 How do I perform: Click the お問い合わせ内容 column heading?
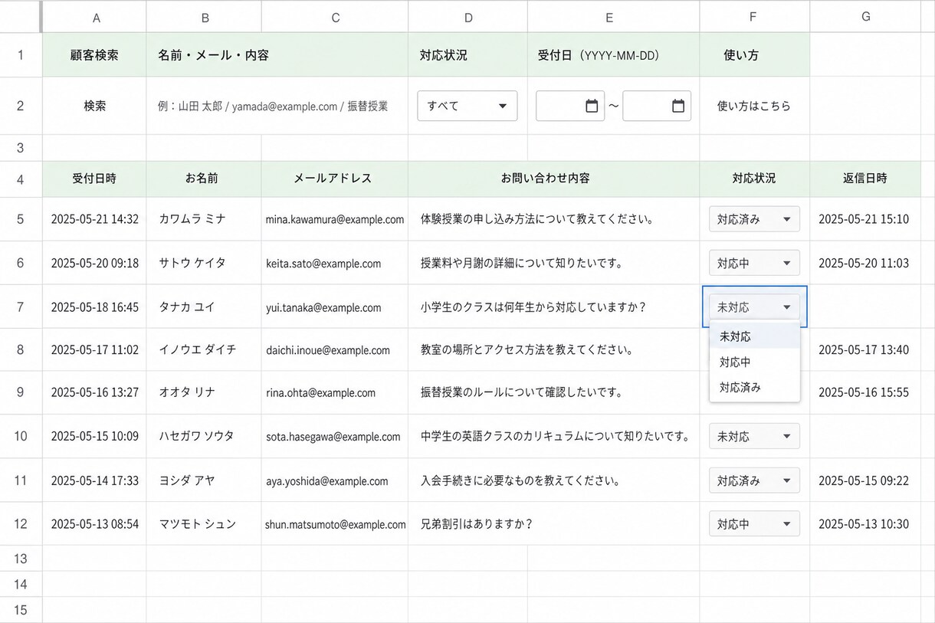point(553,179)
